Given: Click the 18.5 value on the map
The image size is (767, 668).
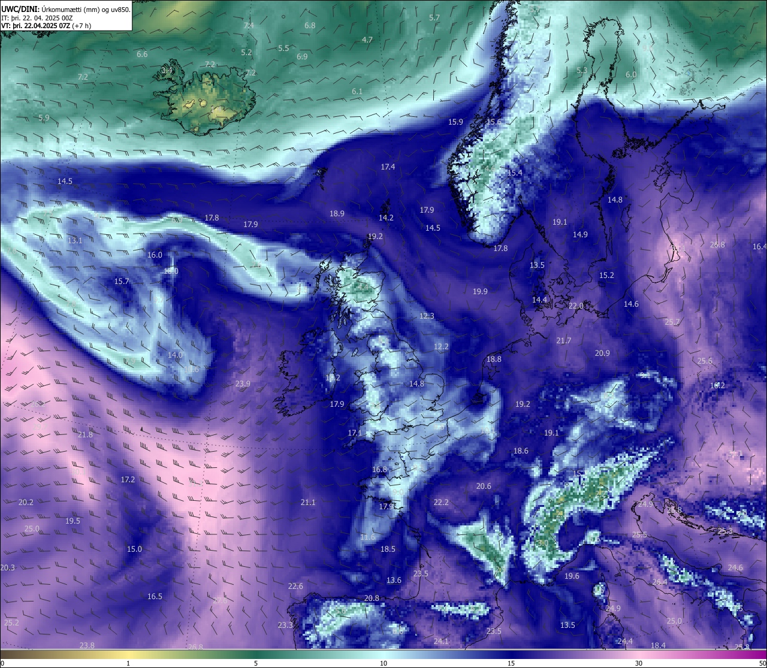Looking at the screenshot, I should tap(388, 549).
